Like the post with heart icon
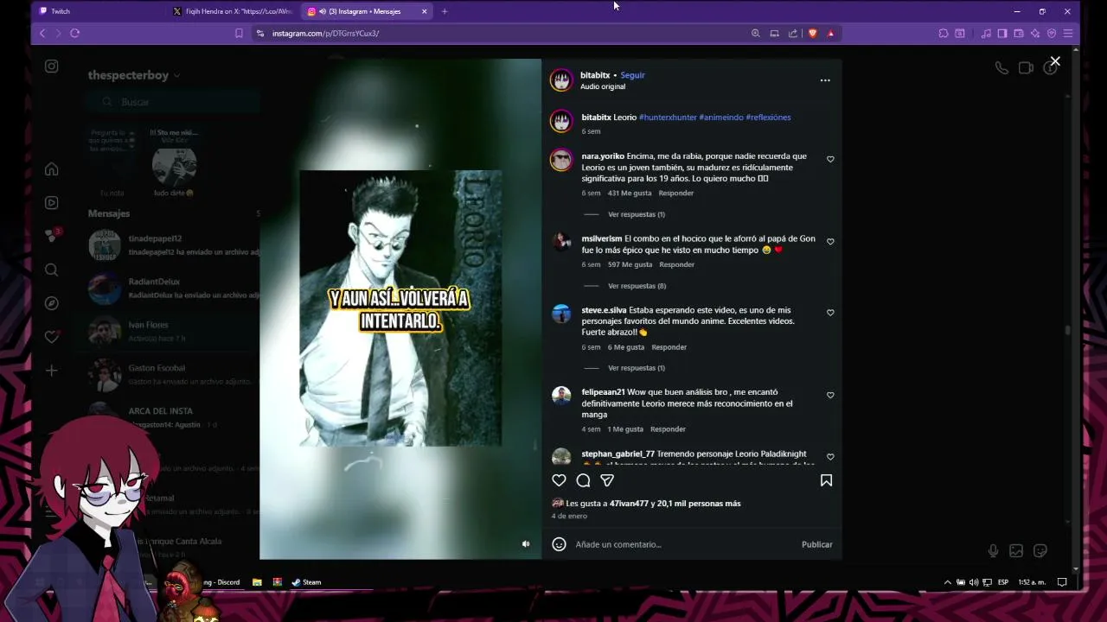This screenshot has width=1107, height=622. [559, 480]
